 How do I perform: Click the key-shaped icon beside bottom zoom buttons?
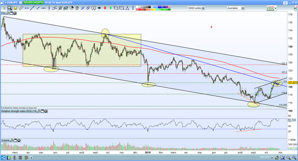(277, 157)
